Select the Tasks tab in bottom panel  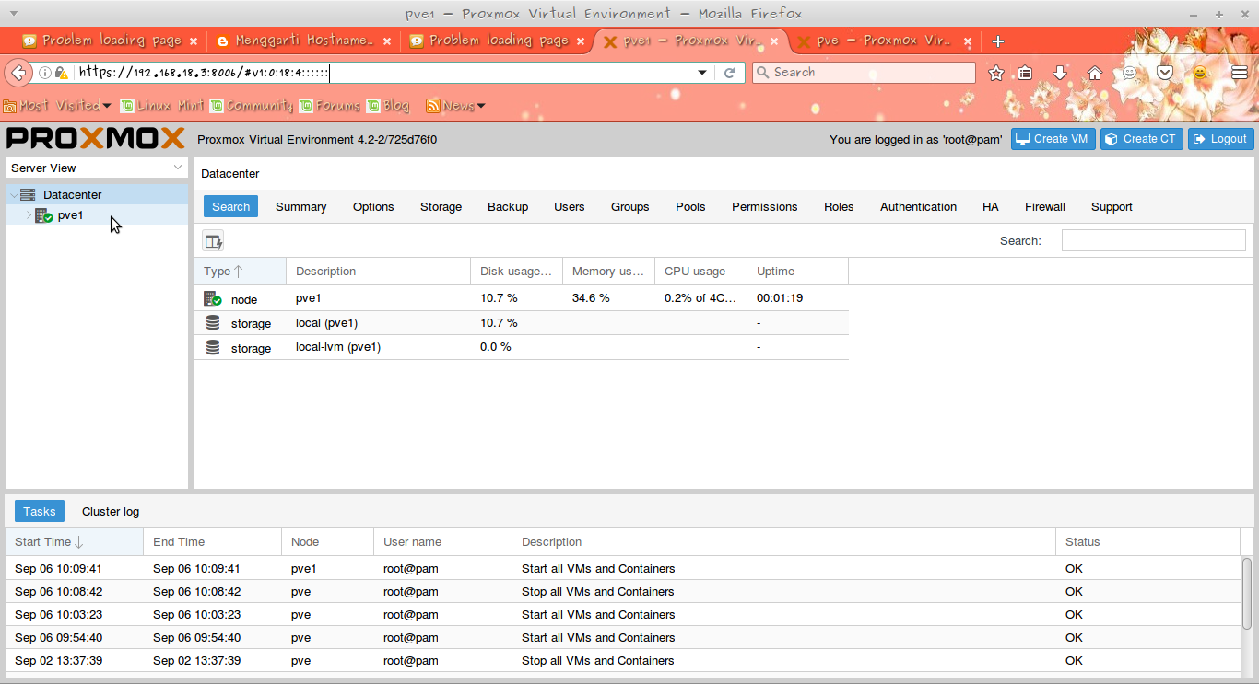(x=40, y=512)
